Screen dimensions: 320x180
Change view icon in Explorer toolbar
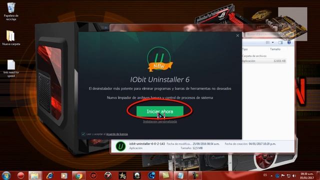268,42
